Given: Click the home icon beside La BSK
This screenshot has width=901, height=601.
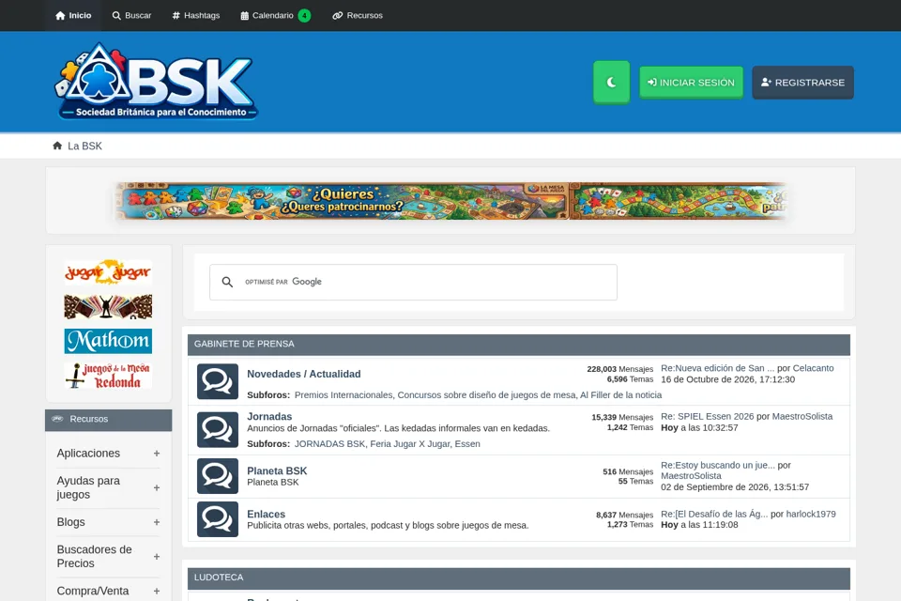Looking at the screenshot, I should pyautogui.click(x=57, y=146).
